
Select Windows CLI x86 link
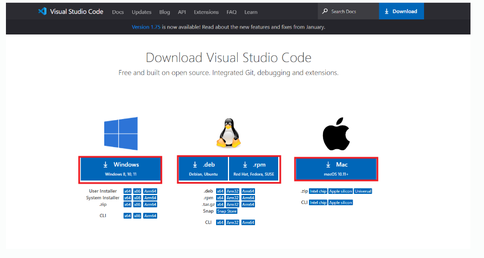(137, 216)
